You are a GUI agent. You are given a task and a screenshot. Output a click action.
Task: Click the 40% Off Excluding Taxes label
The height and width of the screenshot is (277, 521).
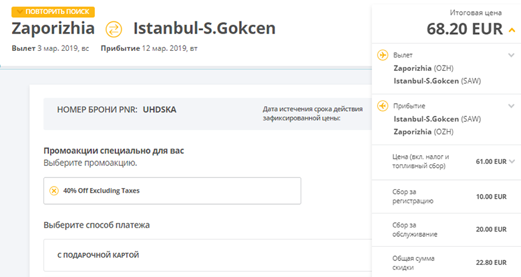pos(101,191)
